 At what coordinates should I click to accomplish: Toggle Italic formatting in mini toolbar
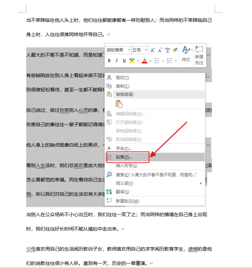117,61
